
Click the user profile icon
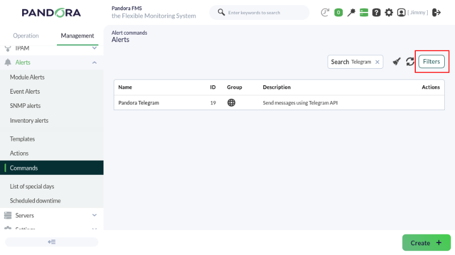[x=402, y=12]
